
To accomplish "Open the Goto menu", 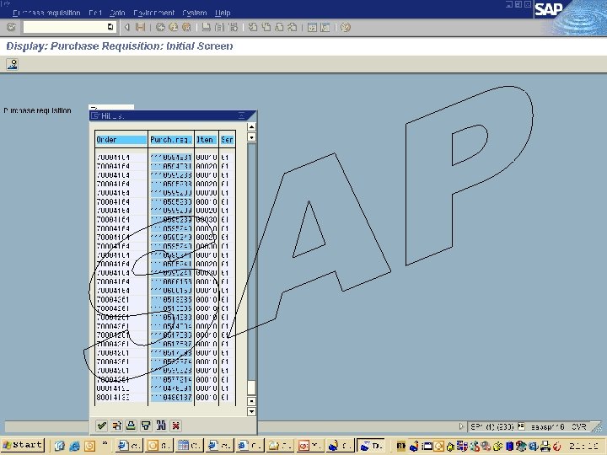I will pyautogui.click(x=117, y=13).
